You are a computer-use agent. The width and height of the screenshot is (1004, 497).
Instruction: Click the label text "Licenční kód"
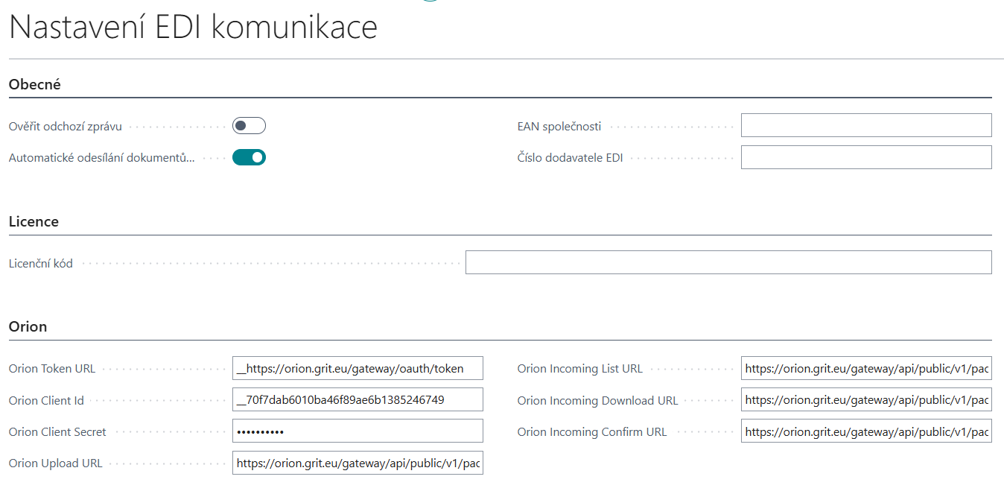tap(41, 263)
